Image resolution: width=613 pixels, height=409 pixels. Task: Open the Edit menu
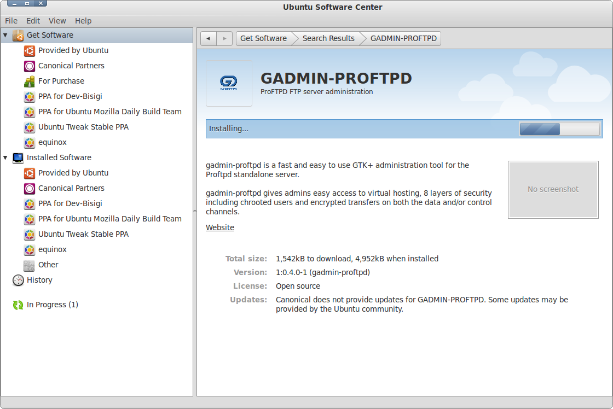coord(33,21)
